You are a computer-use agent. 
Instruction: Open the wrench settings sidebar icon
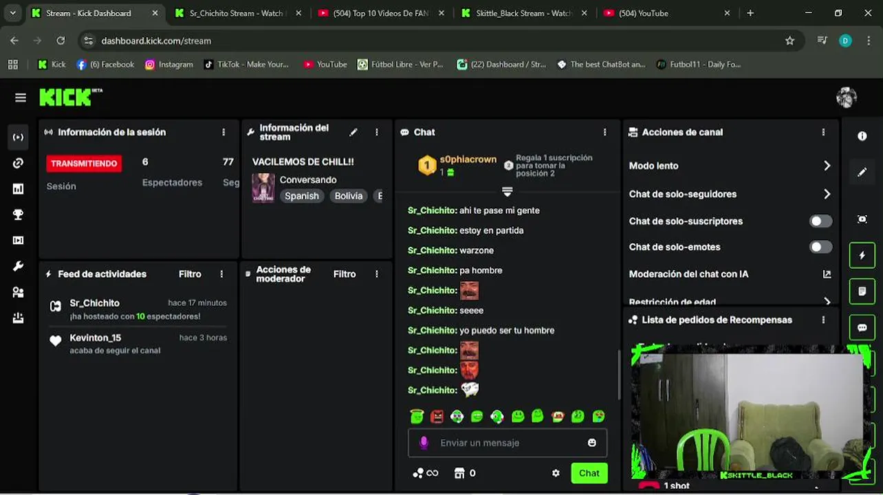tap(19, 266)
